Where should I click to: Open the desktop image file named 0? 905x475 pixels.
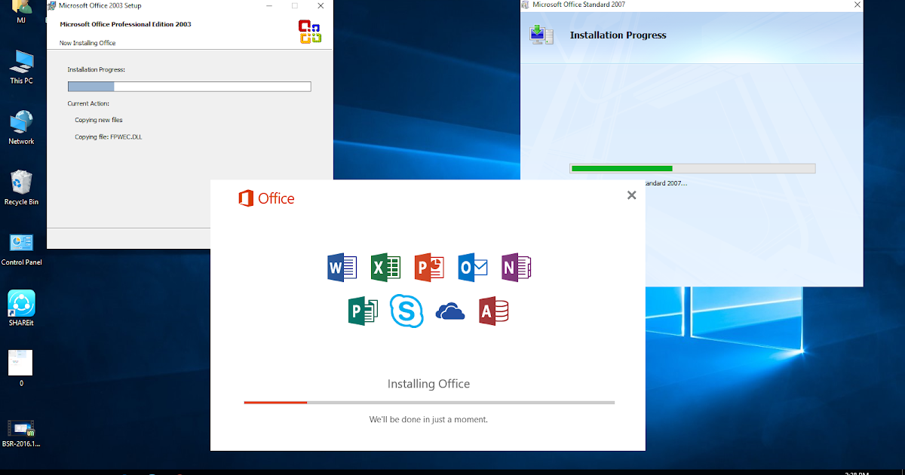[x=20, y=364]
